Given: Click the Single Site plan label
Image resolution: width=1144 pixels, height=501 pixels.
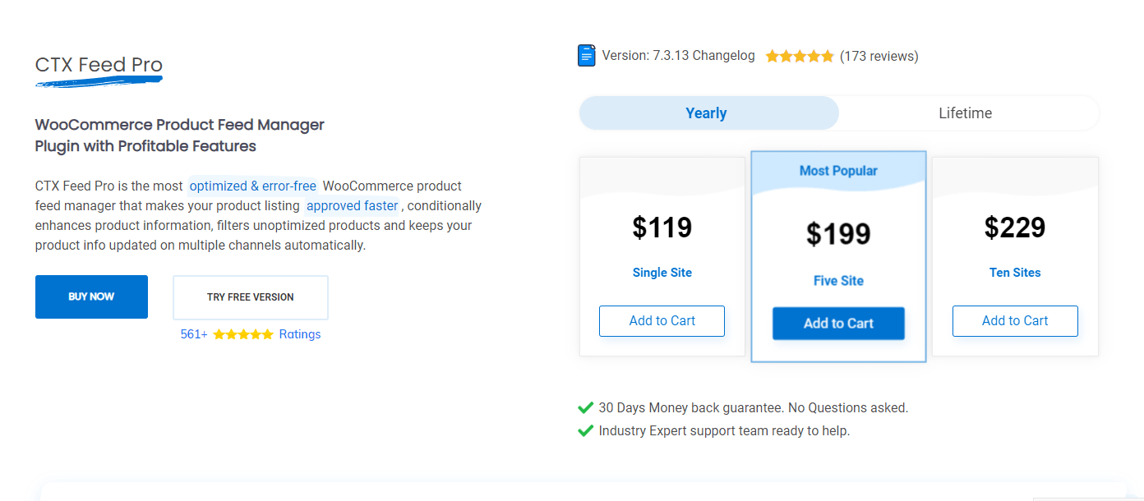Looking at the screenshot, I should coord(662,273).
